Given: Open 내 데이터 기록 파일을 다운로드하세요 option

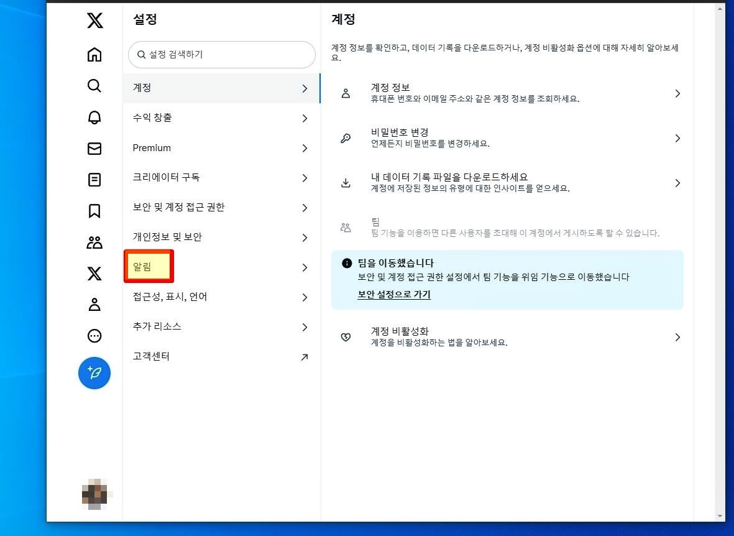Looking at the screenshot, I should pyautogui.click(x=507, y=183).
